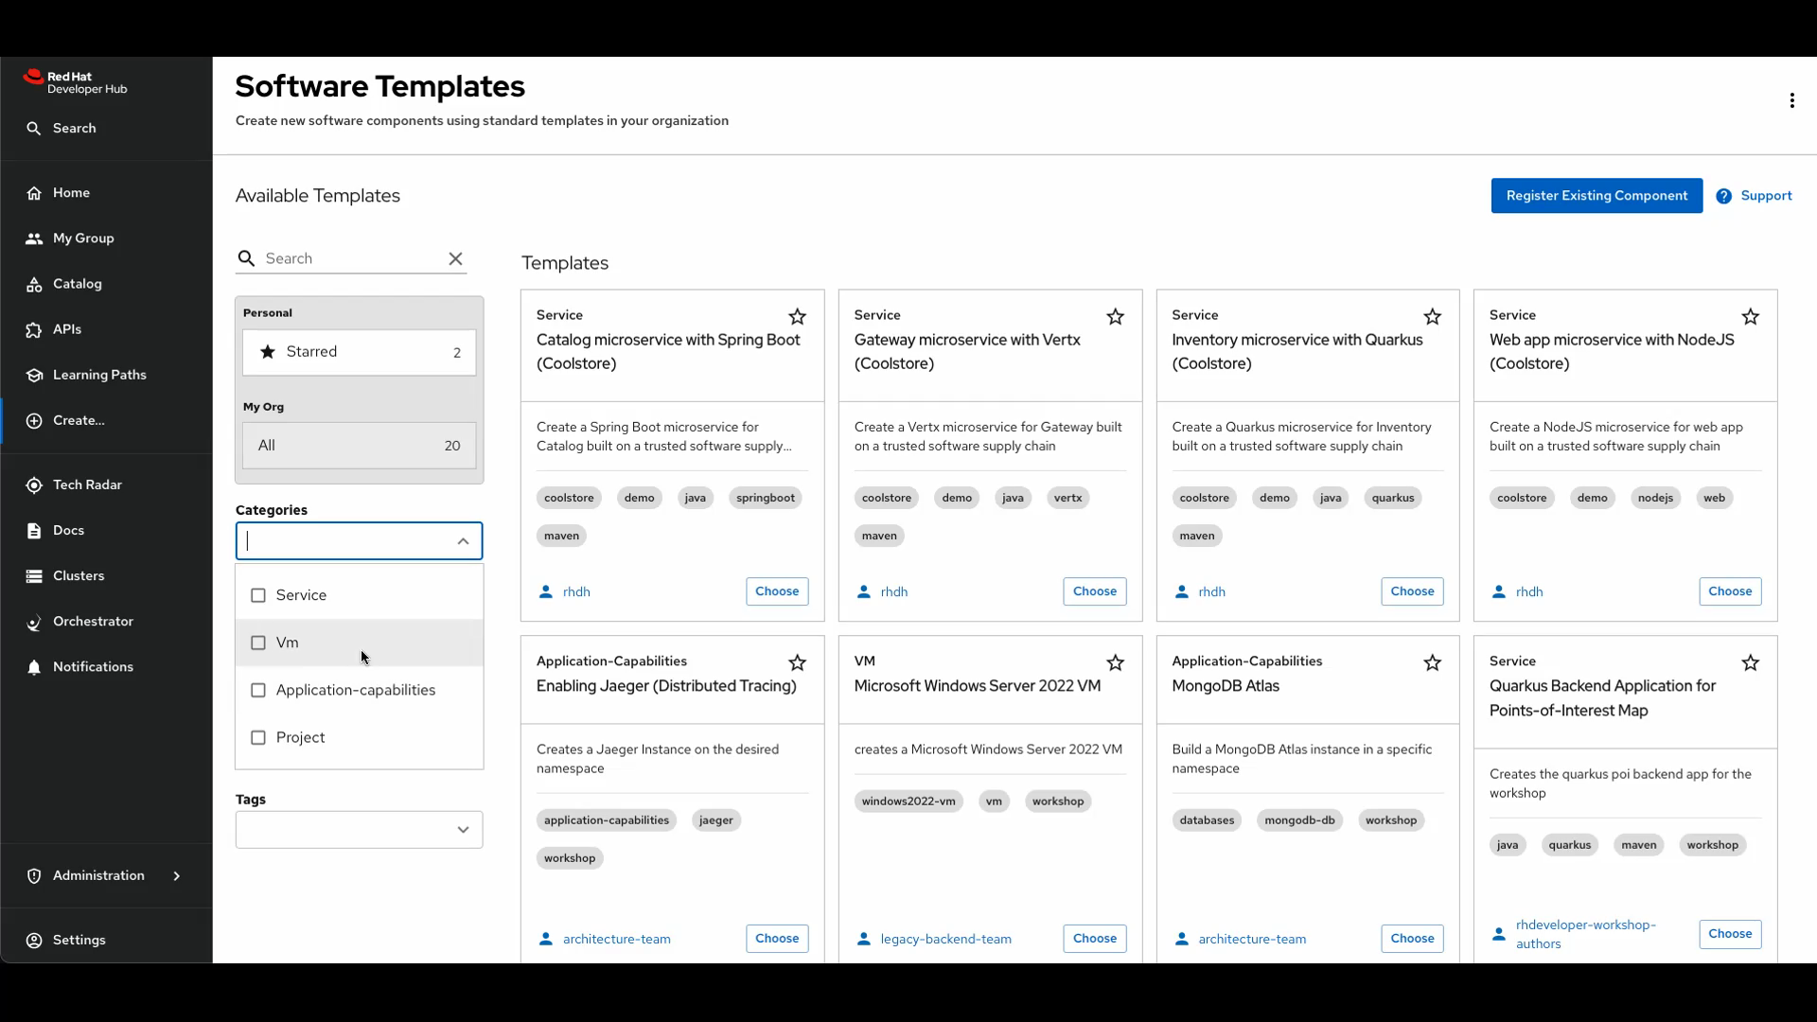Open the Tech Radar page
1817x1022 pixels.
click(89, 484)
